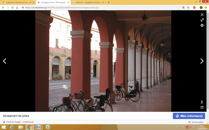Bookmark this page with the star icon
This screenshot has height=130, width=209.
[x=188, y=8]
